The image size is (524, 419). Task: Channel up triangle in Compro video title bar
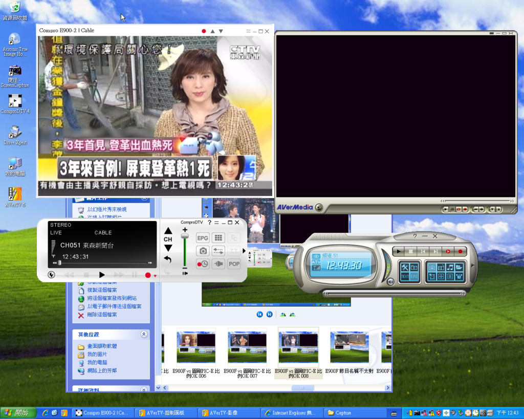[x=212, y=31]
